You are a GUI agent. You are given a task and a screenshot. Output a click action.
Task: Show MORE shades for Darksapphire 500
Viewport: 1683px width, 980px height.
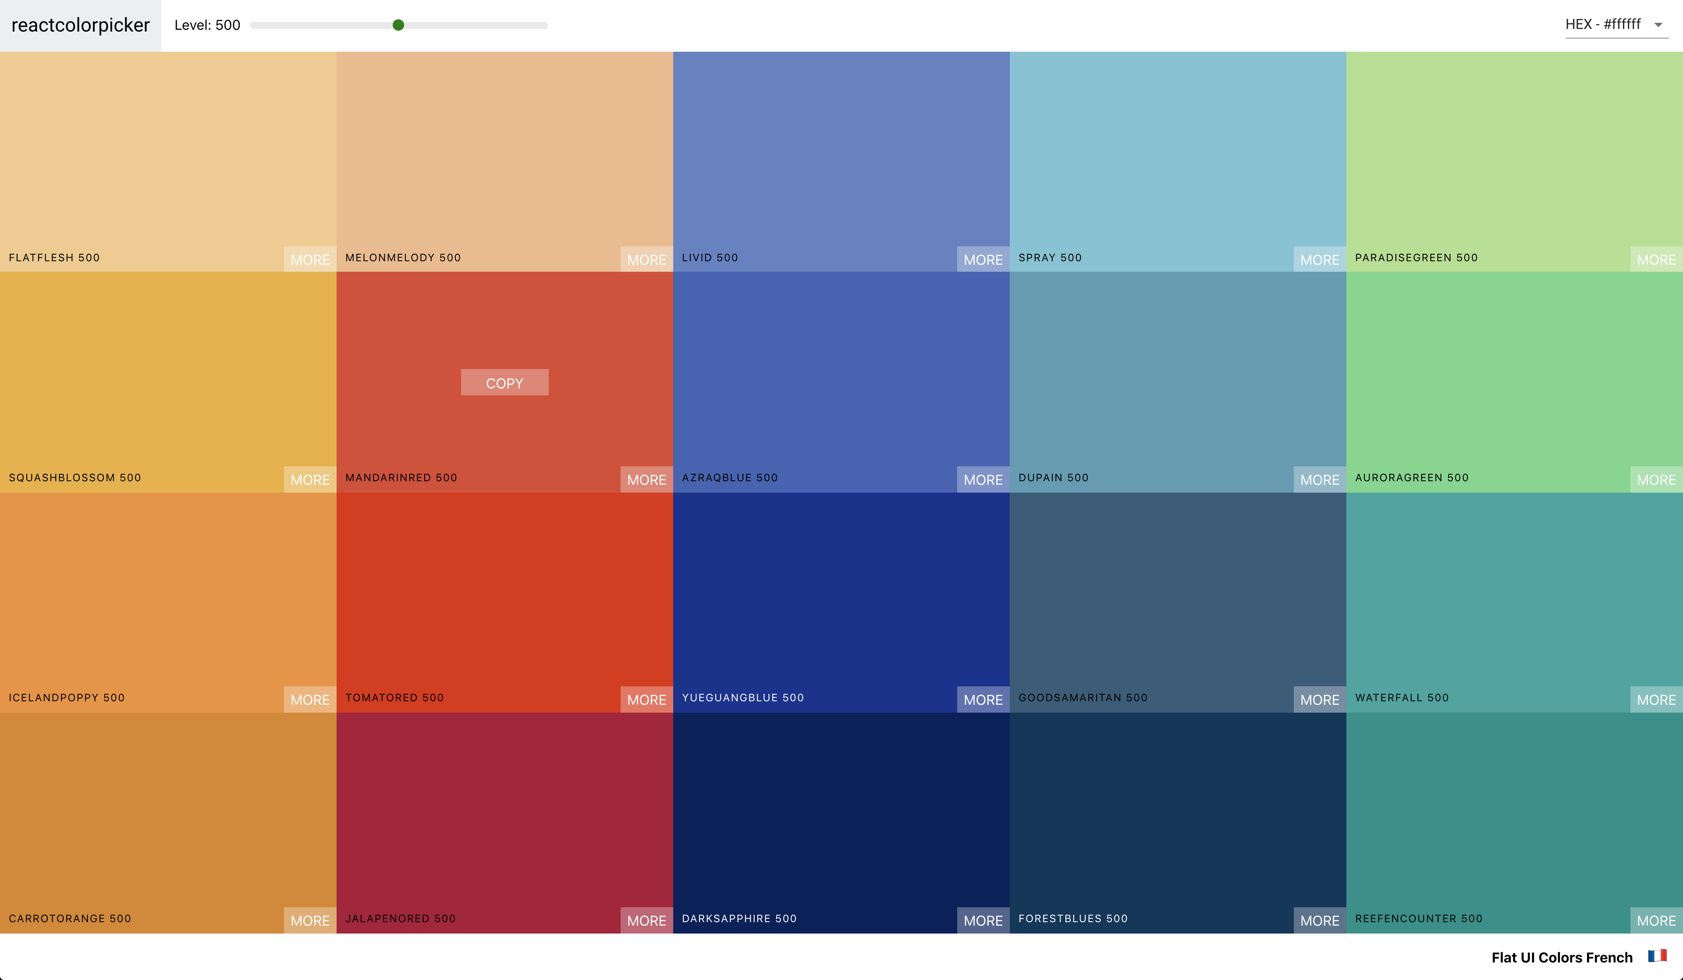(983, 920)
